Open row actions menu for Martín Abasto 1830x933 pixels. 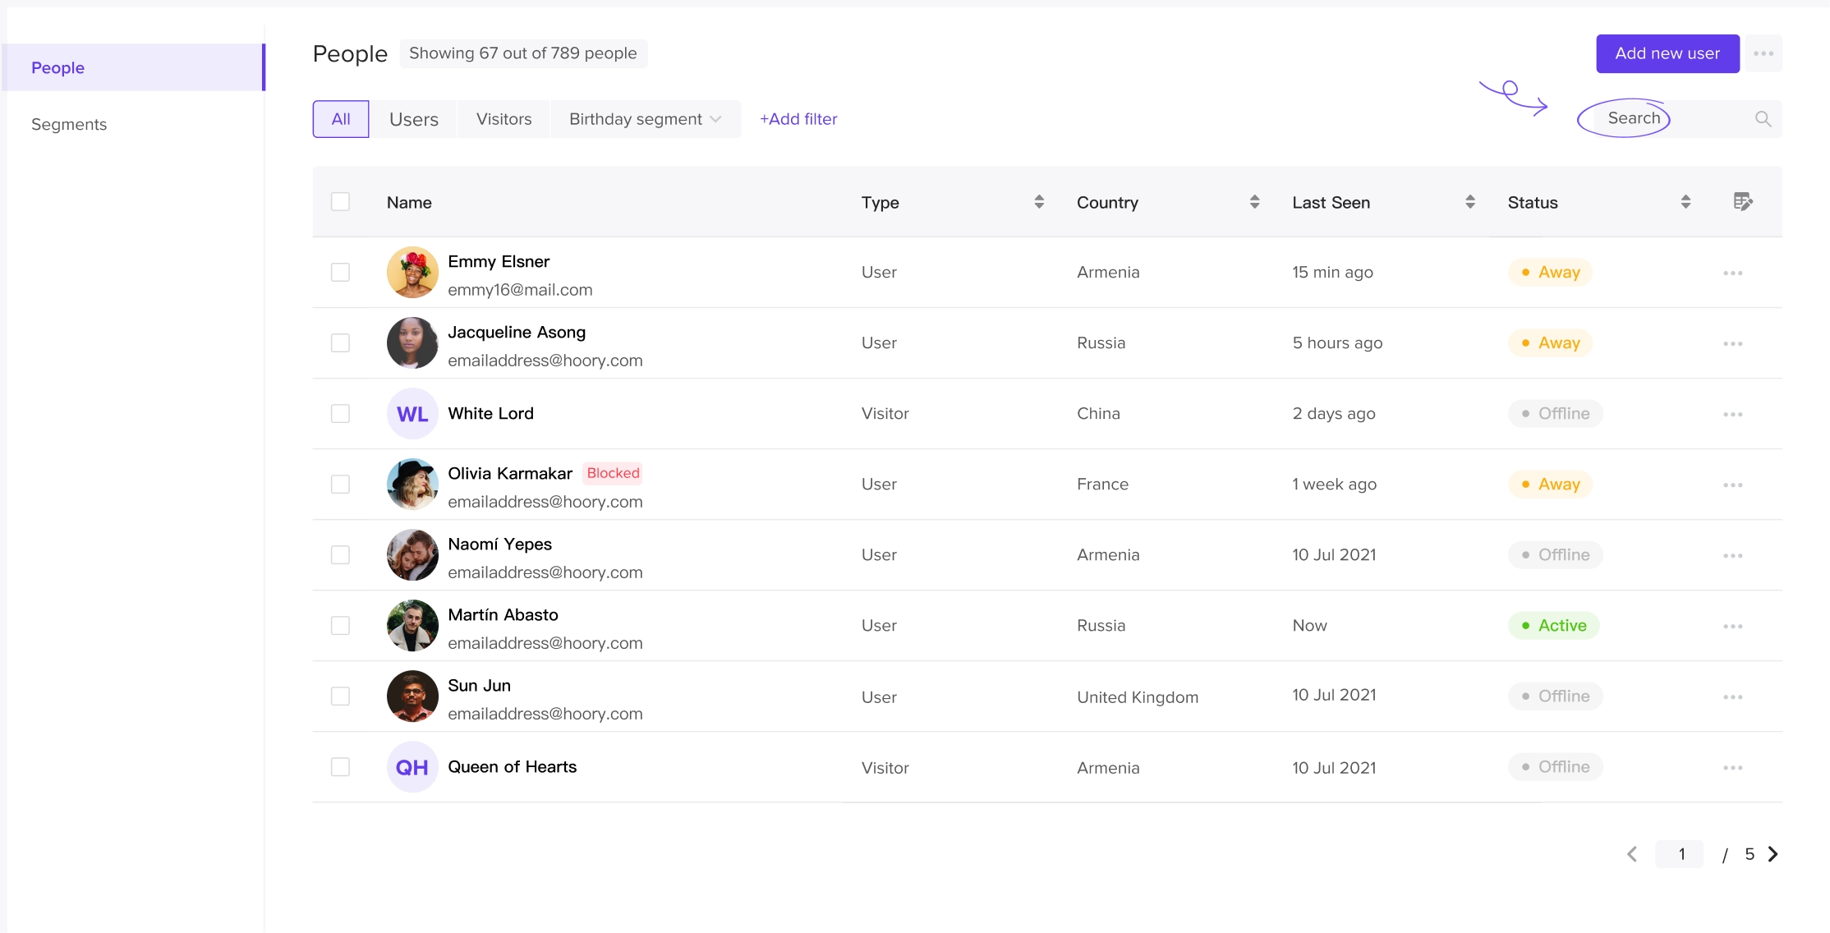[x=1733, y=626]
